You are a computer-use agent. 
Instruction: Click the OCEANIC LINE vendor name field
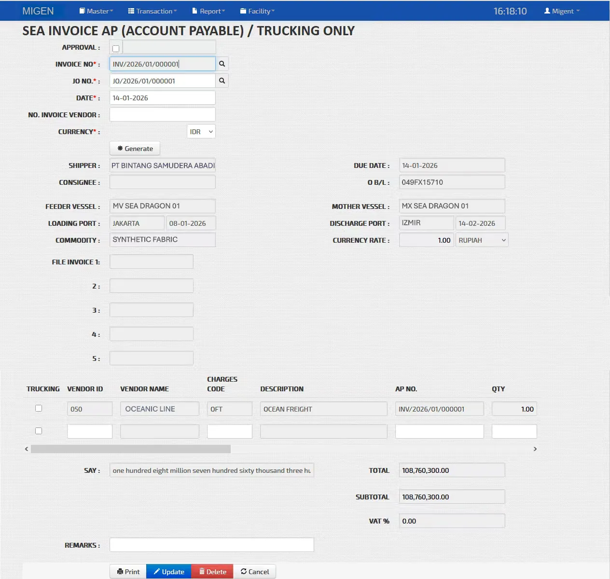160,409
